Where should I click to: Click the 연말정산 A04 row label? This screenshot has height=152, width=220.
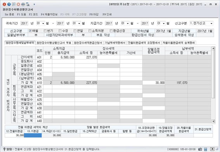[27, 70]
